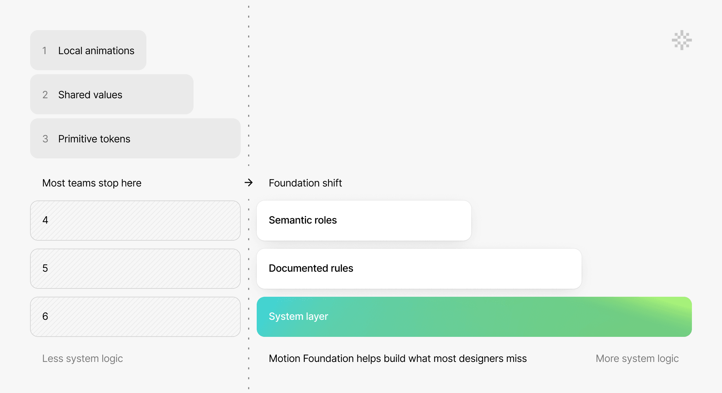Open the Semantic roles card
This screenshot has height=393, width=722.
364,221
